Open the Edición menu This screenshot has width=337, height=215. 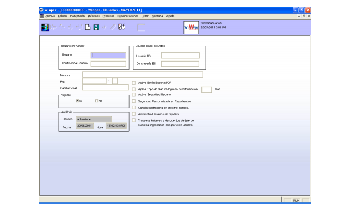(63, 16)
